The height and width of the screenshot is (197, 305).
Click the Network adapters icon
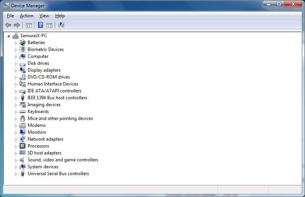click(23, 139)
